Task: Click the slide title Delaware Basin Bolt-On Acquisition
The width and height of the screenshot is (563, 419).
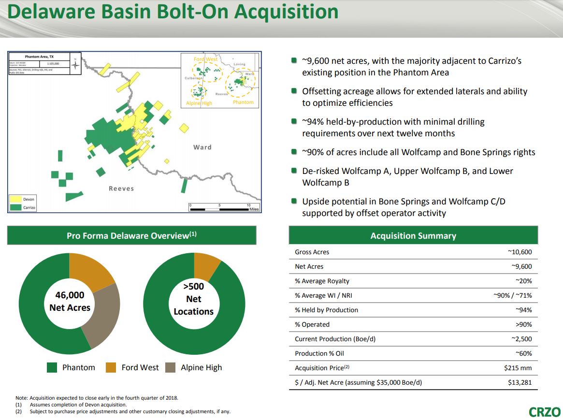Action: tap(173, 12)
